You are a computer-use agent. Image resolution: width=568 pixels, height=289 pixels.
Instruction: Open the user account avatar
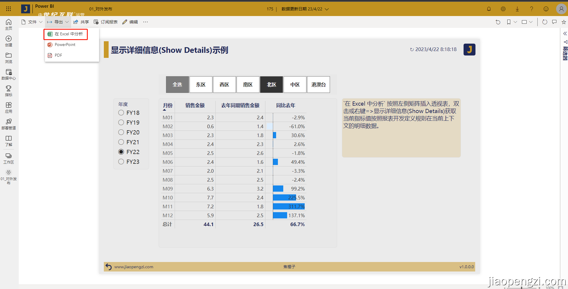[561, 9]
